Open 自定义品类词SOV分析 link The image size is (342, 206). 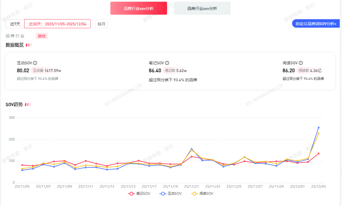click(x=315, y=23)
